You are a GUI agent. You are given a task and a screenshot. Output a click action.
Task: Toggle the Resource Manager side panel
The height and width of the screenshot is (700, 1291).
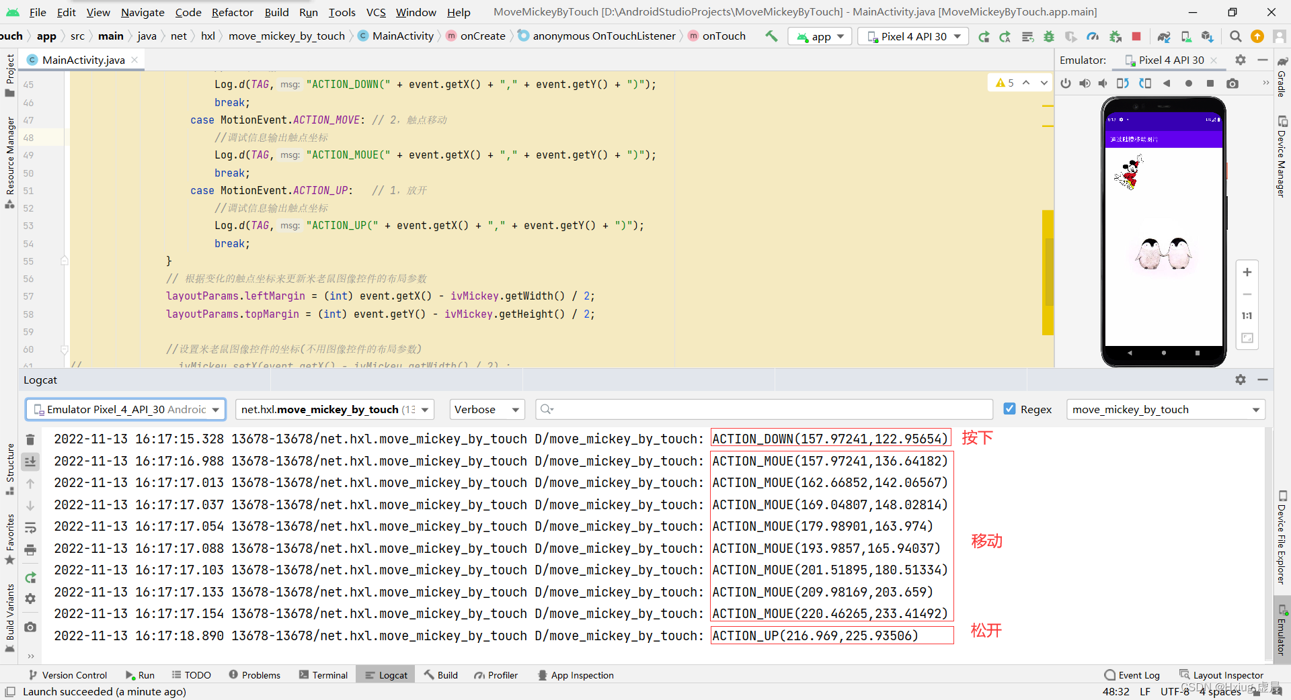click(x=9, y=162)
